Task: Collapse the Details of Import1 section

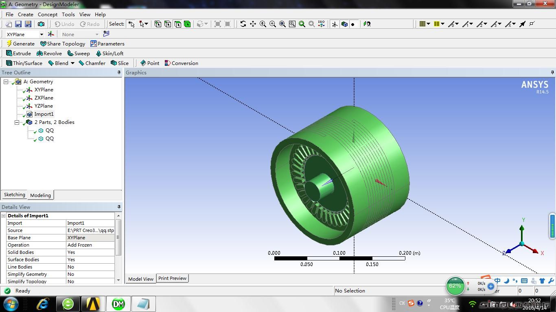Action: 4,216
